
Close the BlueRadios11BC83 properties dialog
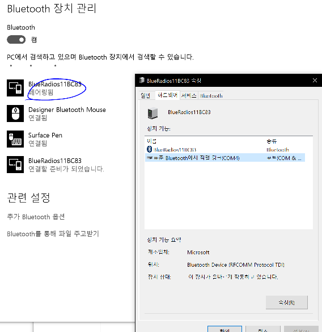[x=315, y=81]
